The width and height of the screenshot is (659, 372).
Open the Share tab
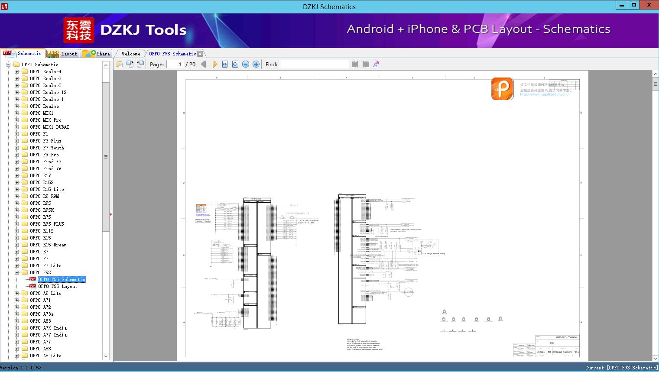coord(96,53)
